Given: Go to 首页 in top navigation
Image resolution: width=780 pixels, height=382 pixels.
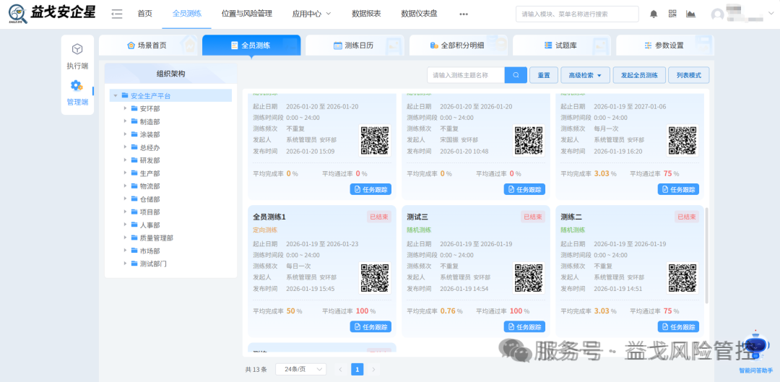Looking at the screenshot, I should (144, 14).
